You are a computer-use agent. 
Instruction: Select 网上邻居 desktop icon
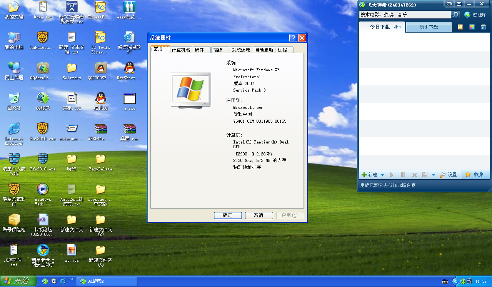14,71
